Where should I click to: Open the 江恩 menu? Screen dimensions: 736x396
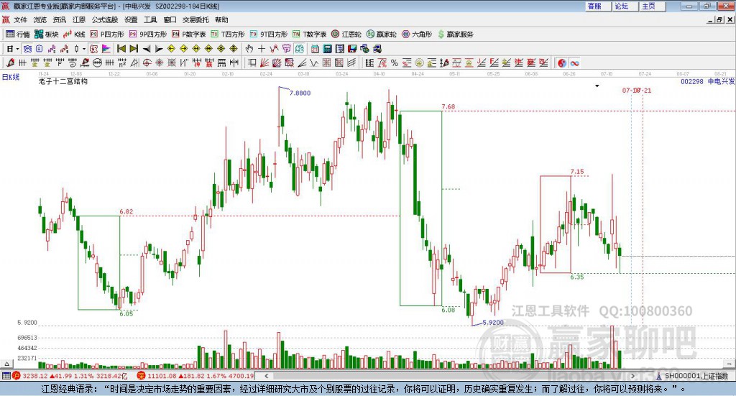[x=79, y=19]
